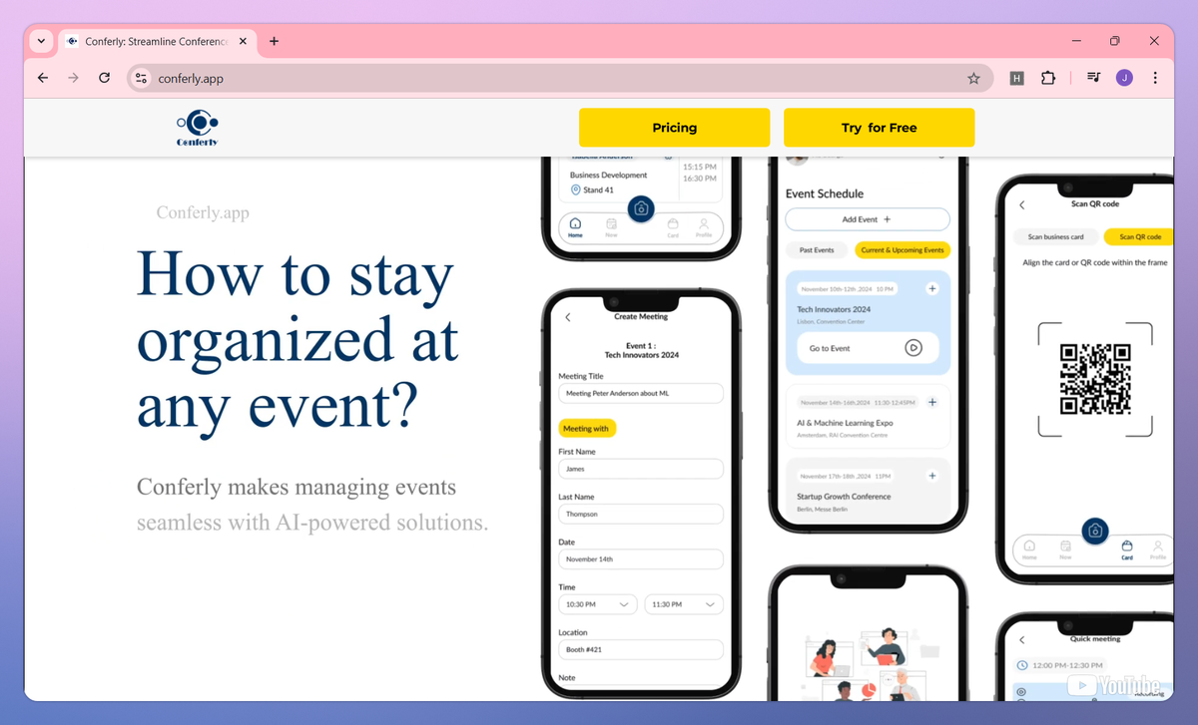This screenshot has width=1198, height=725.
Task: Click the Add Event + button
Action: click(x=867, y=219)
